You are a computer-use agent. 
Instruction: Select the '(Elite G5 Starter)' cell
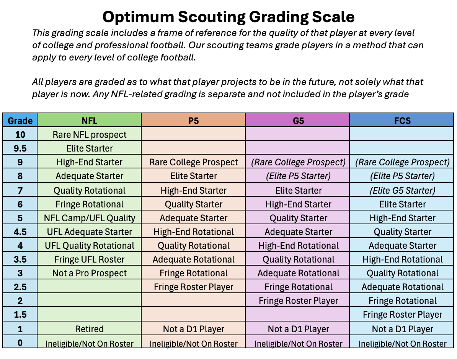coord(402,190)
